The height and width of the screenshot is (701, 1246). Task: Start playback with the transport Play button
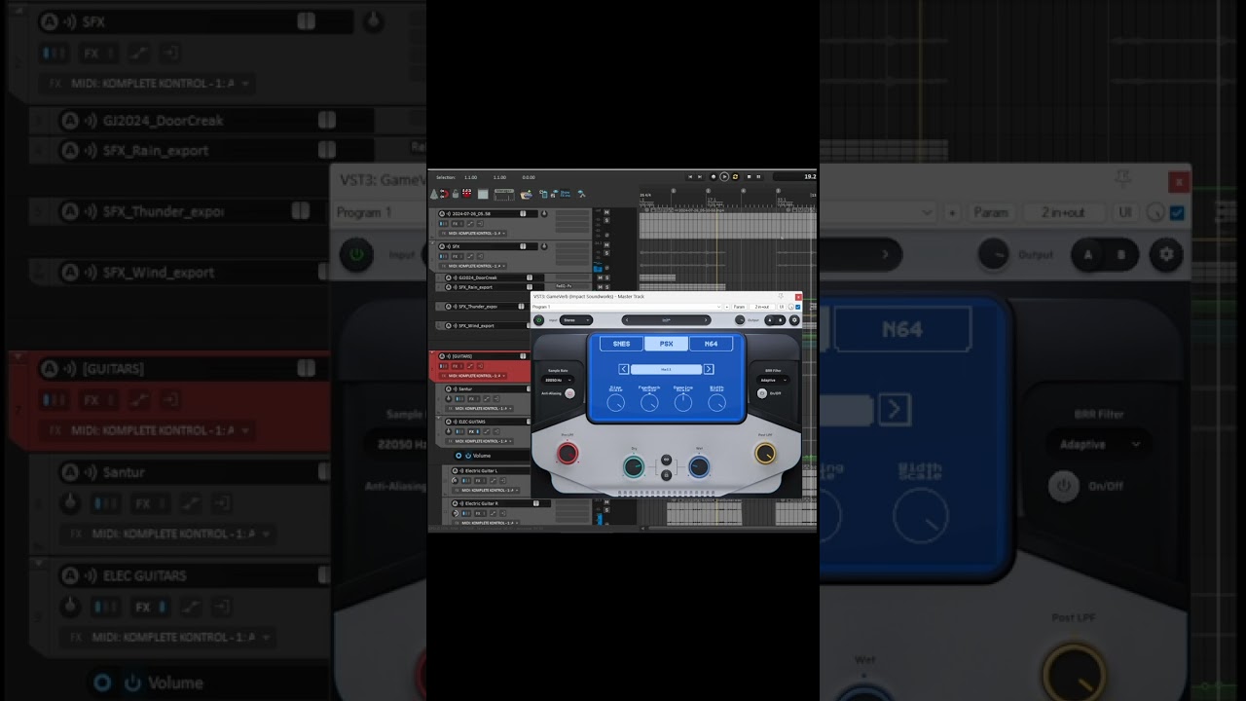pos(724,177)
